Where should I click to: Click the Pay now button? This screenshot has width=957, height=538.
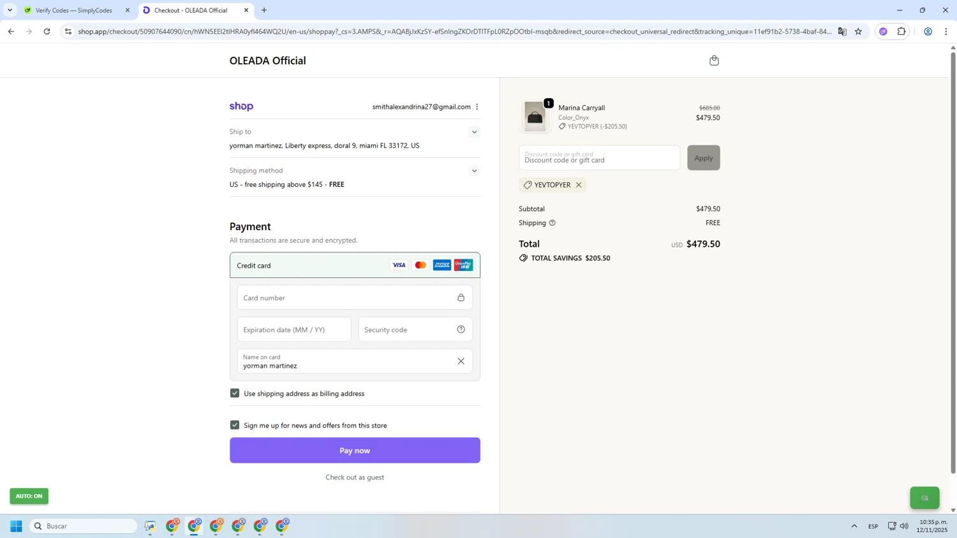click(x=355, y=451)
